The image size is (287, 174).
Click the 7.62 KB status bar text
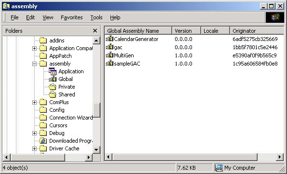tap(187, 168)
